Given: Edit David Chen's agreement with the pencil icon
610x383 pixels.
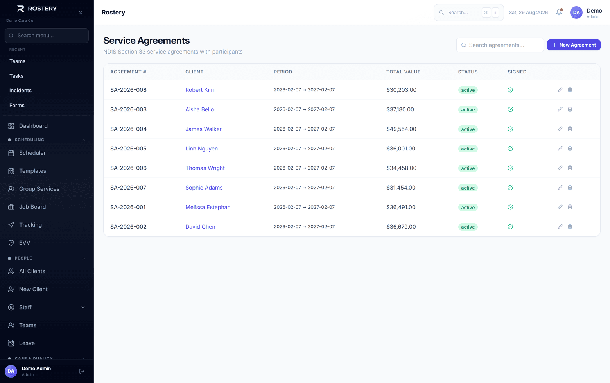Looking at the screenshot, I should (560, 227).
